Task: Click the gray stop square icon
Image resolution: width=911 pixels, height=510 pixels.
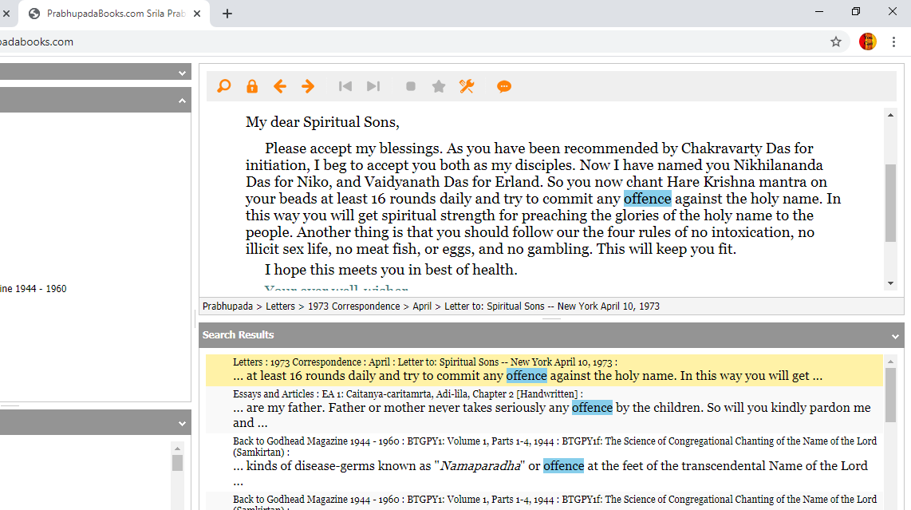Action: 411,87
